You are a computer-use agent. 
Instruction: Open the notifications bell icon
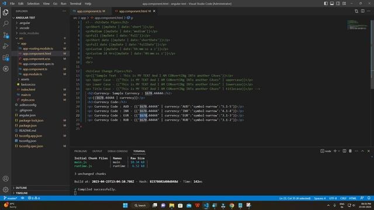point(369,198)
